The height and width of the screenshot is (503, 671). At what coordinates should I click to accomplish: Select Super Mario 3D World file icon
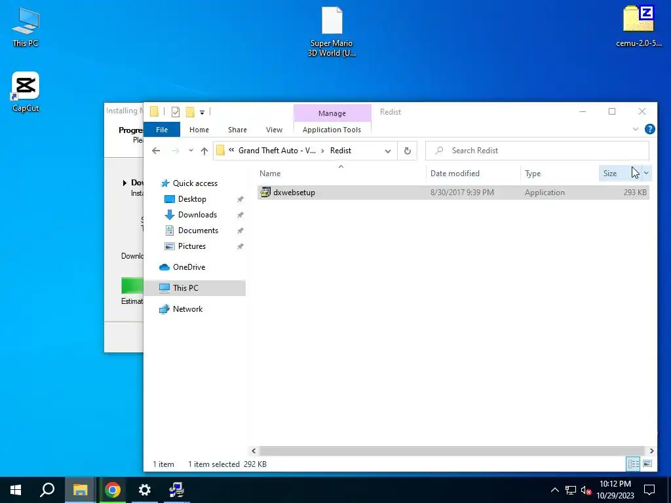332,31
